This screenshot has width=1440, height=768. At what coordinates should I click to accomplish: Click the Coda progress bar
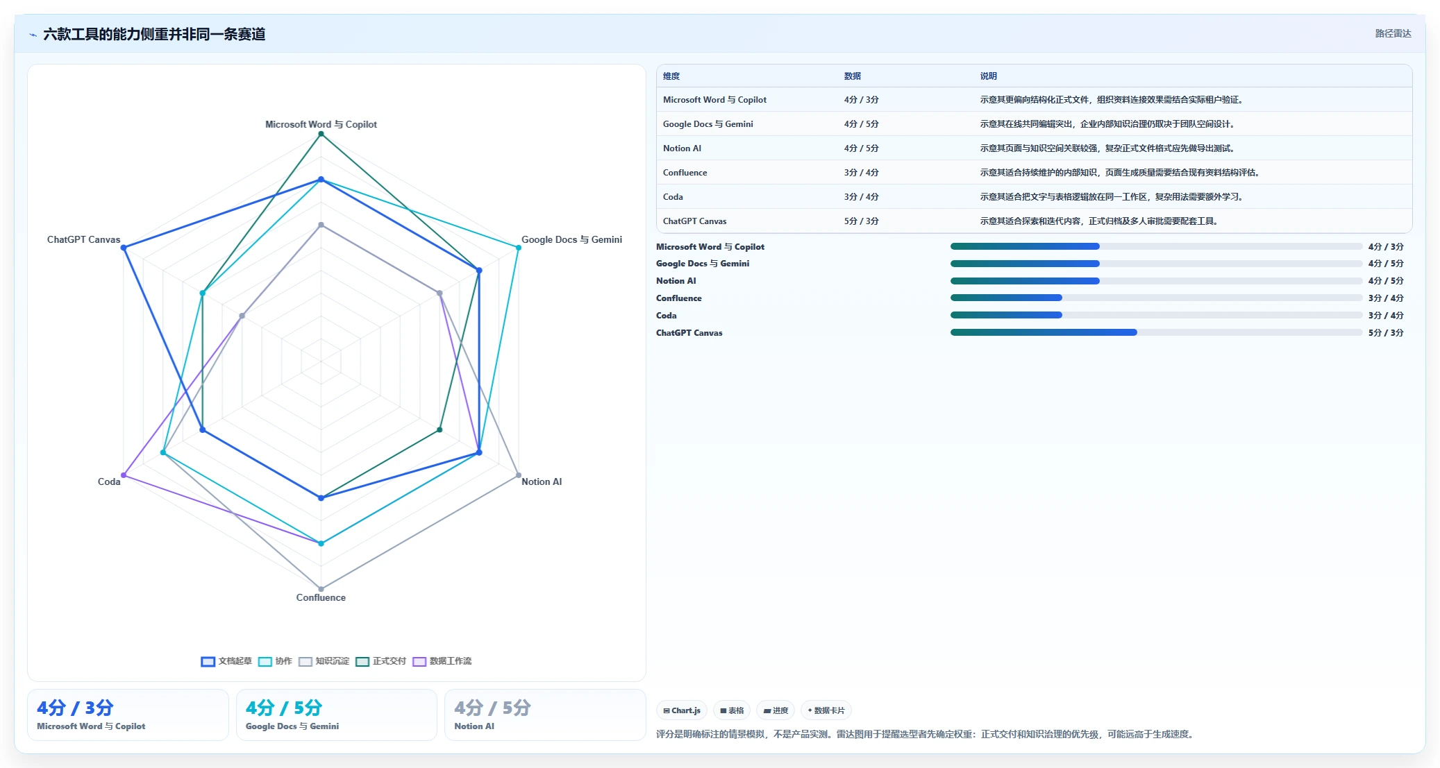[x=1156, y=315]
